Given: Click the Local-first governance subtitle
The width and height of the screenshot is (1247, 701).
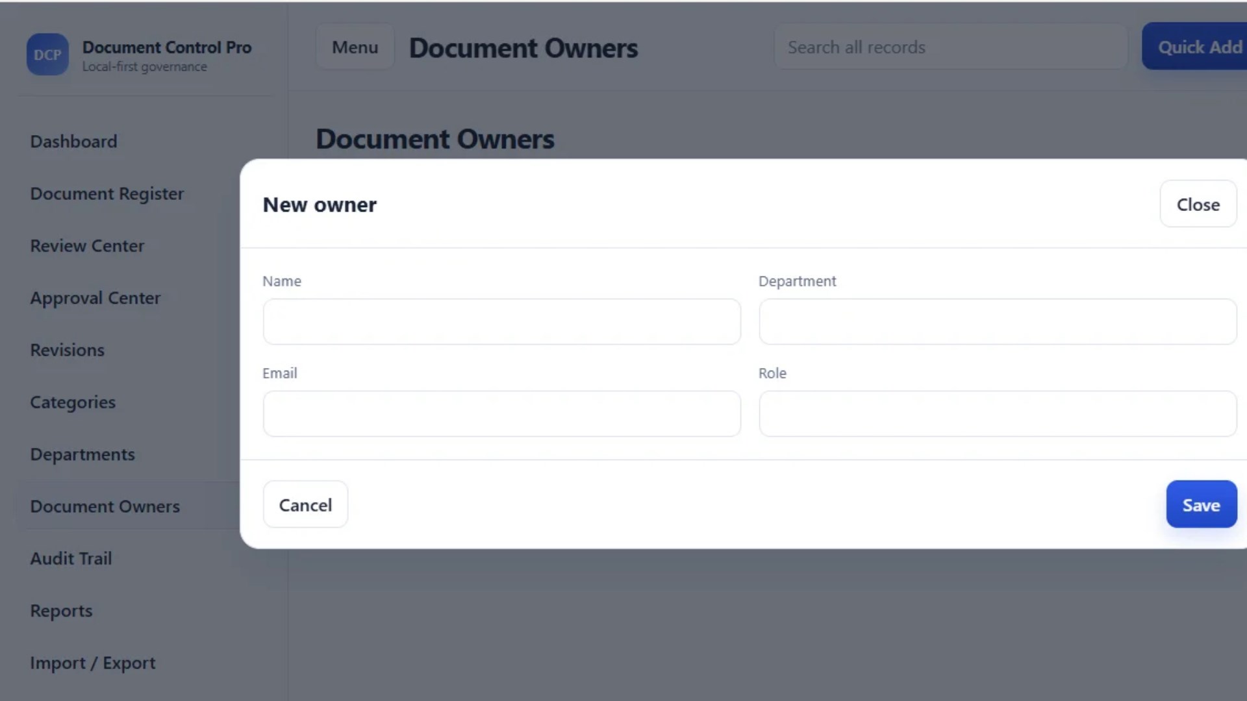Looking at the screenshot, I should [x=144, y=67].
